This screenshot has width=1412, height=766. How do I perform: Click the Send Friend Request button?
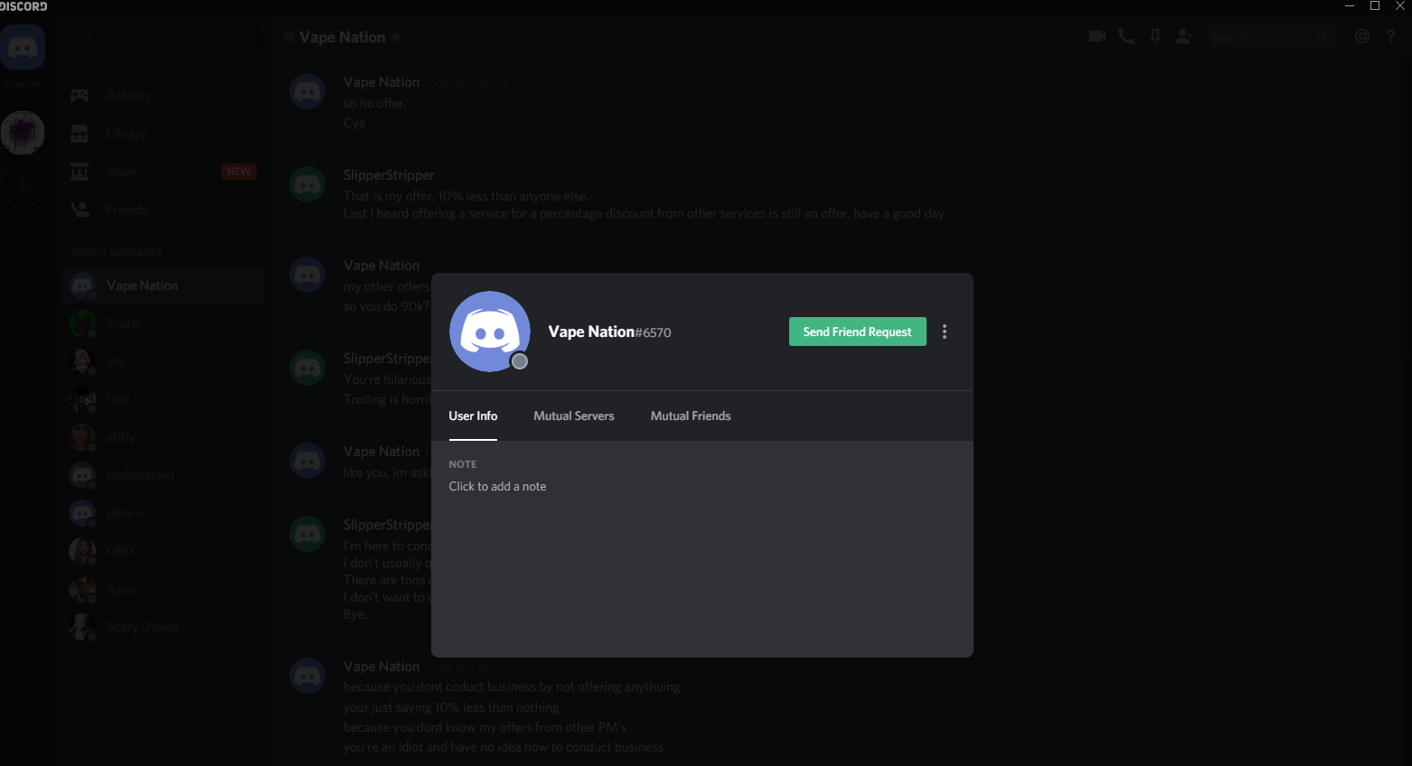857,332
